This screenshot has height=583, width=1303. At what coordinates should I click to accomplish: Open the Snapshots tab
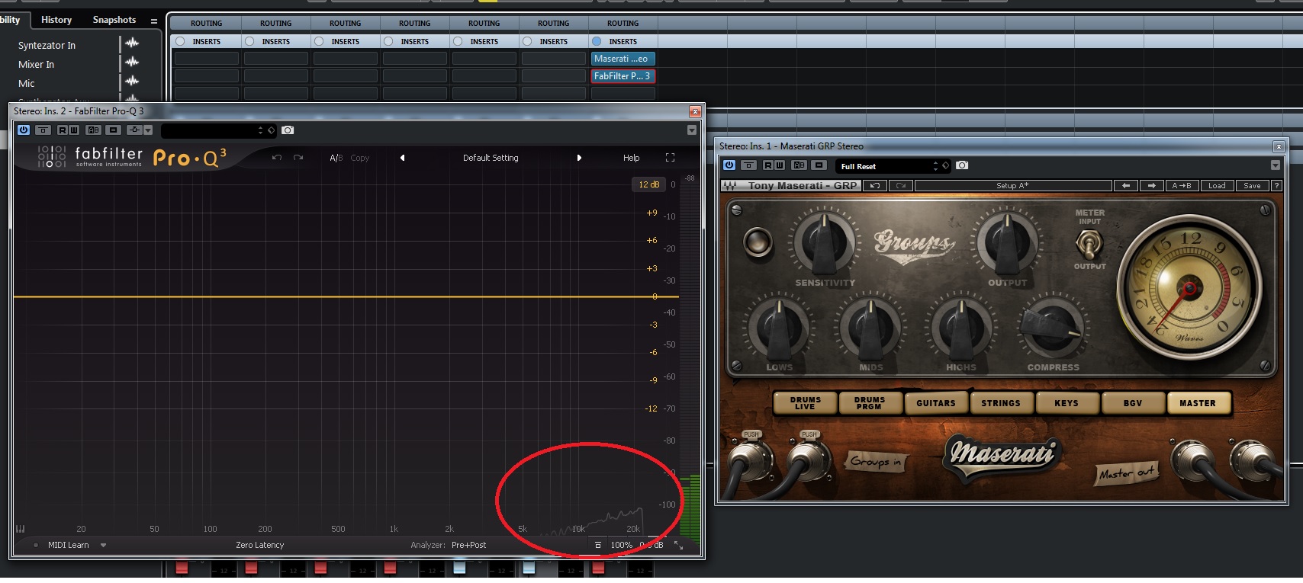coord(114,20)
